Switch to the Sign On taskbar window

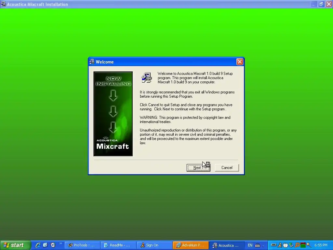coord(154,245)
